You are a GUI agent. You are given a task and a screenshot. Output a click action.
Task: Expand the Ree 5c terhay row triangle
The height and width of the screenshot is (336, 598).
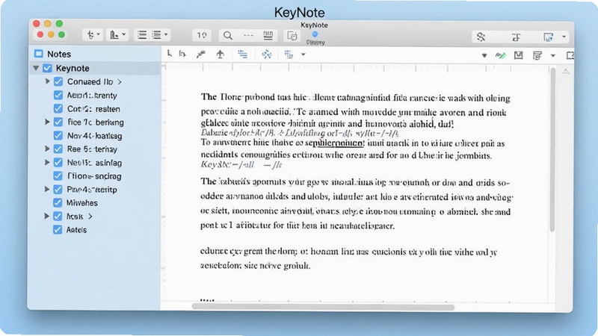47,149
